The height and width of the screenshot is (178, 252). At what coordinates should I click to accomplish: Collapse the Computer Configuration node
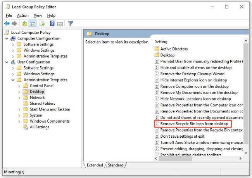tap(7, 39)
